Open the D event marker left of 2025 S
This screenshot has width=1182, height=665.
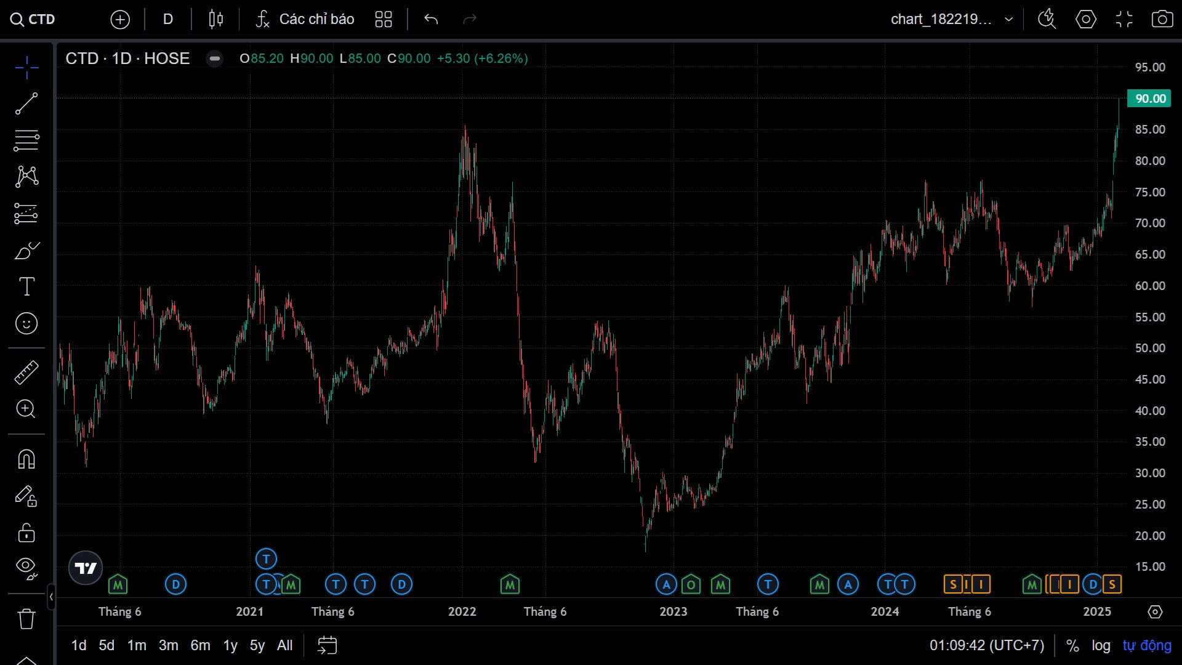pos(1093,584)
